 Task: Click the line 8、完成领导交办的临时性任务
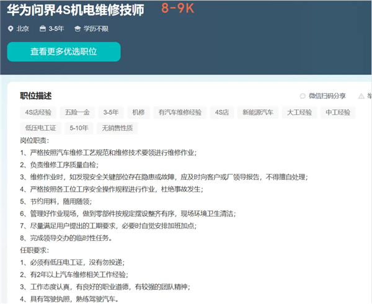[x=66, y=238]
